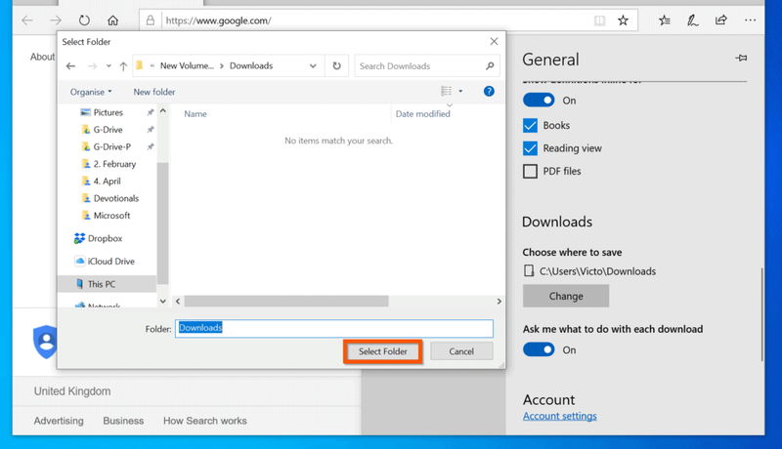Screen dimensions: 782x449
Task: Expand the address path history dropdown
Action: pos(313,65)
